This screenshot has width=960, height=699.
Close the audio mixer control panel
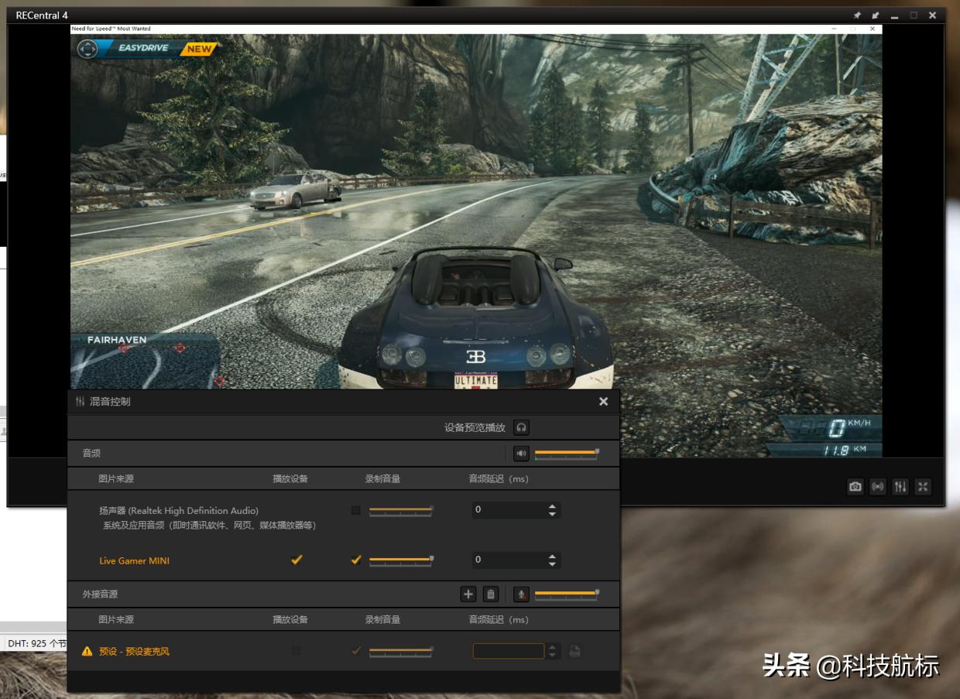tap(603, 402)
